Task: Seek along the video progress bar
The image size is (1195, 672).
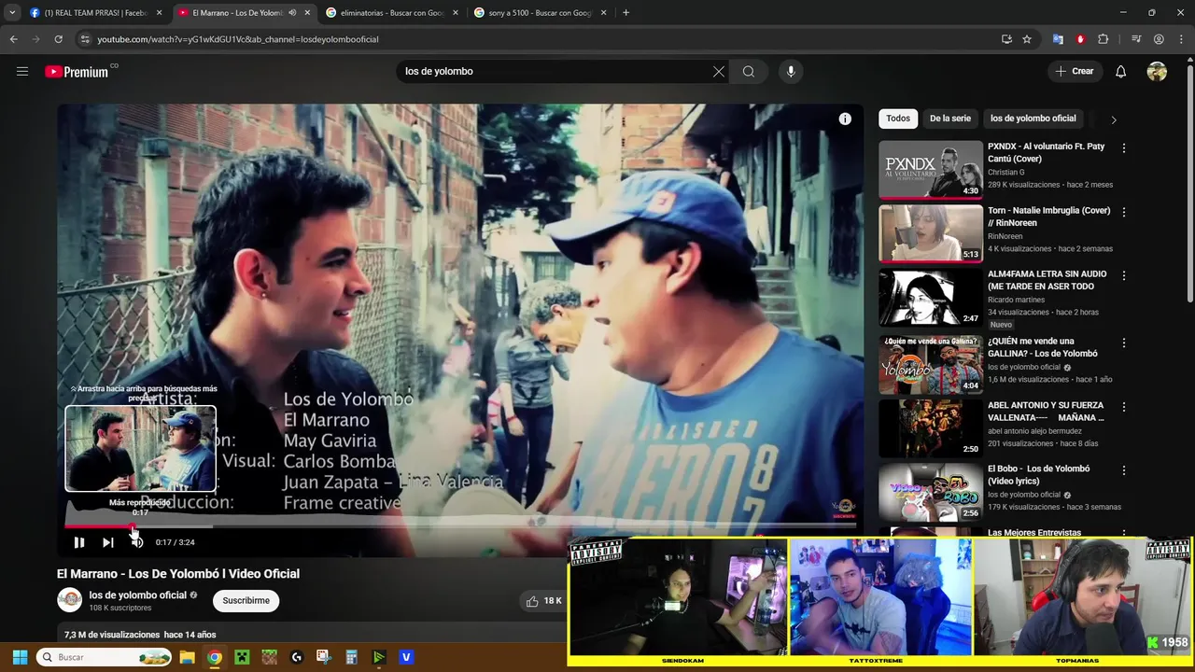Action: (x=460, y=526)
